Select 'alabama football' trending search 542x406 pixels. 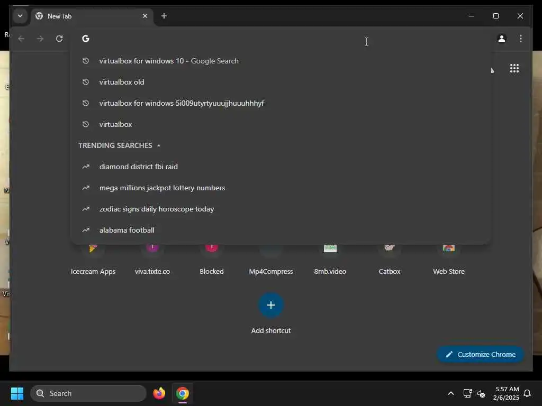point(280,230)
